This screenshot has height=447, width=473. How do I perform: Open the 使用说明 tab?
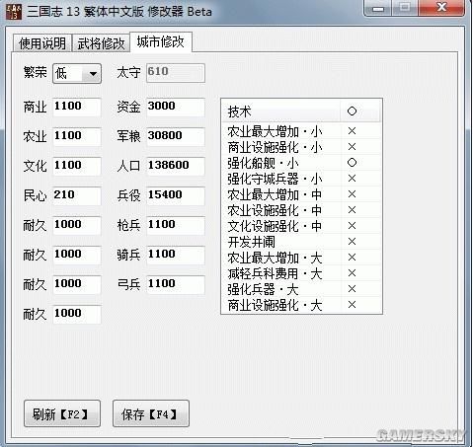pyautogui.click(x=42, y=43)
